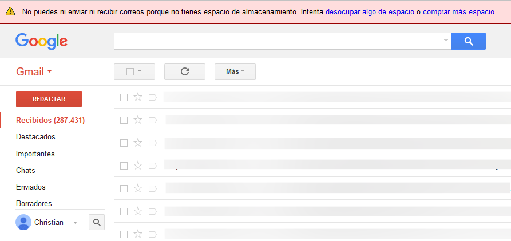Screen dimensions: 511x241
Task: Star the fourth email in the list
Action: click(x=138, y=166)
